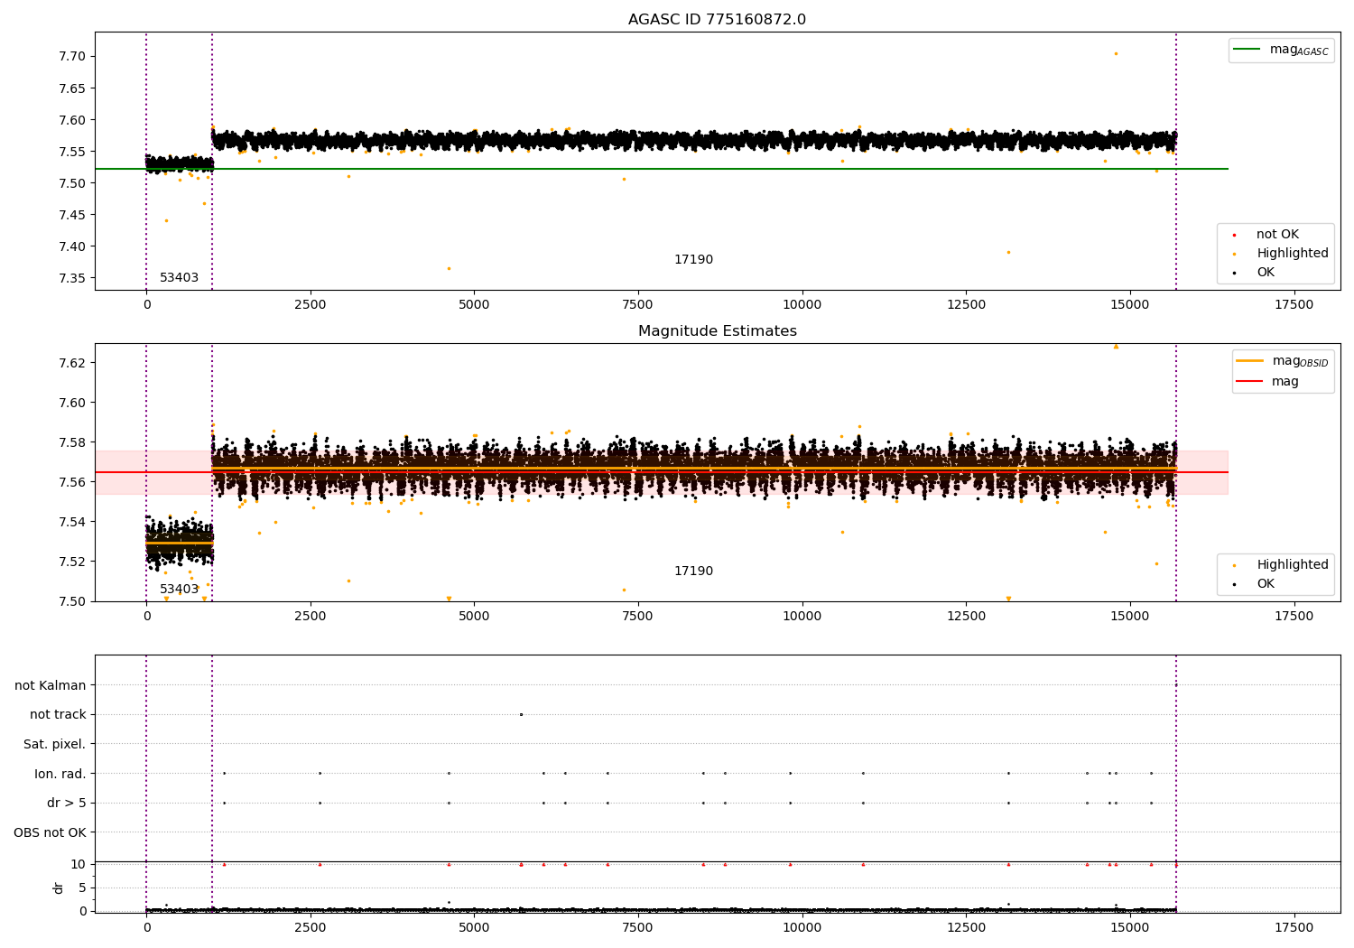Click the 'Ion. rad.' row label

[60, 774]
